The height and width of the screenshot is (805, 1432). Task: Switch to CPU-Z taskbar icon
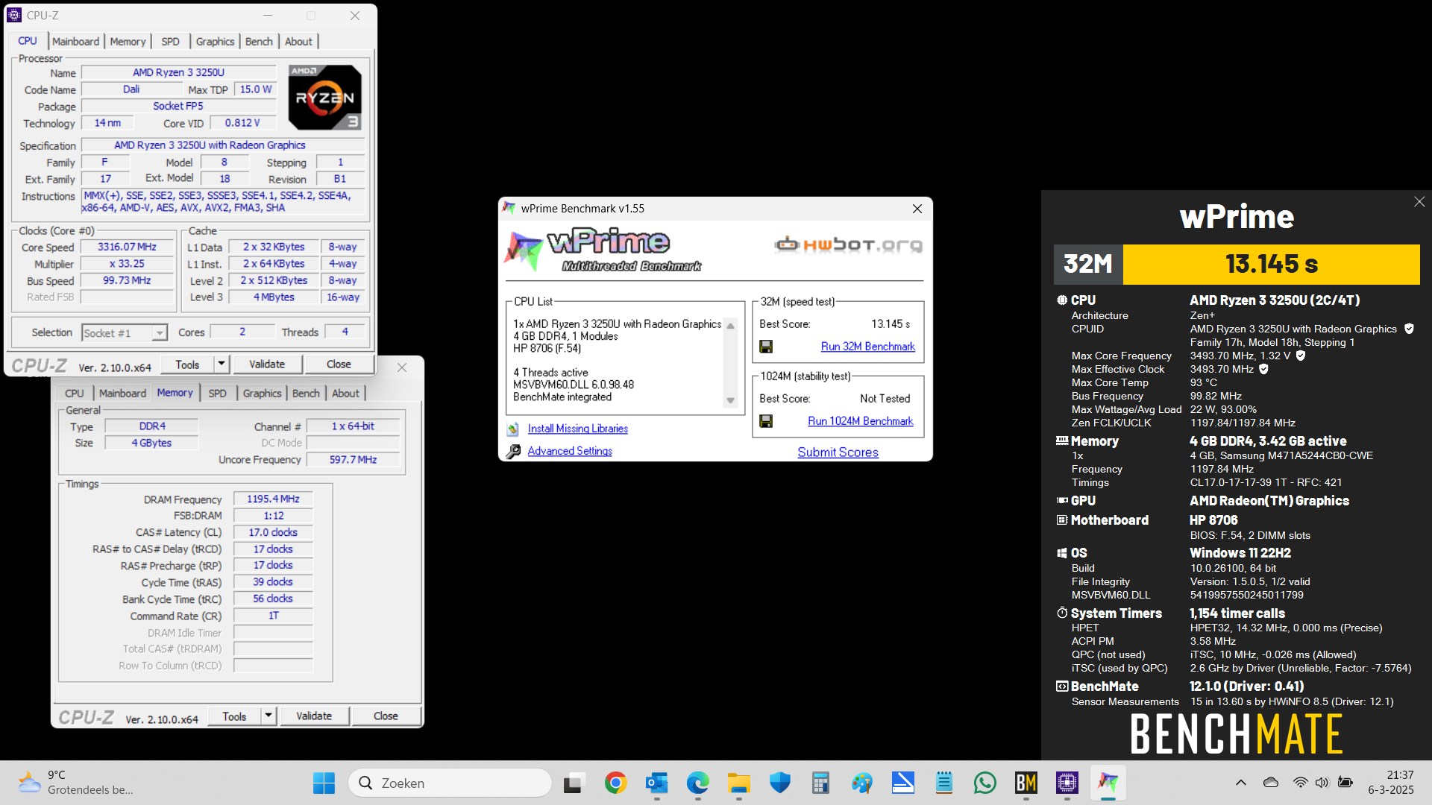1067,783
